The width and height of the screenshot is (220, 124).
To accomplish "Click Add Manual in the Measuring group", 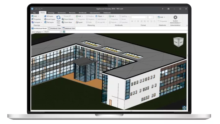I will click(101, 19).
